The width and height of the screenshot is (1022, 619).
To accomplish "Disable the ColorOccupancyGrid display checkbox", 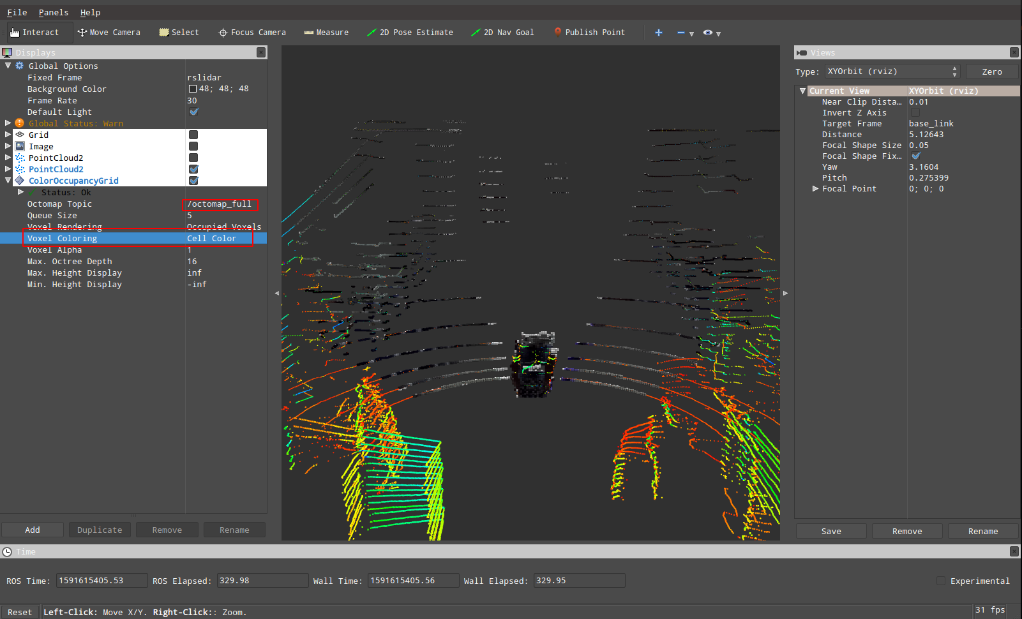I will point(193,181).
